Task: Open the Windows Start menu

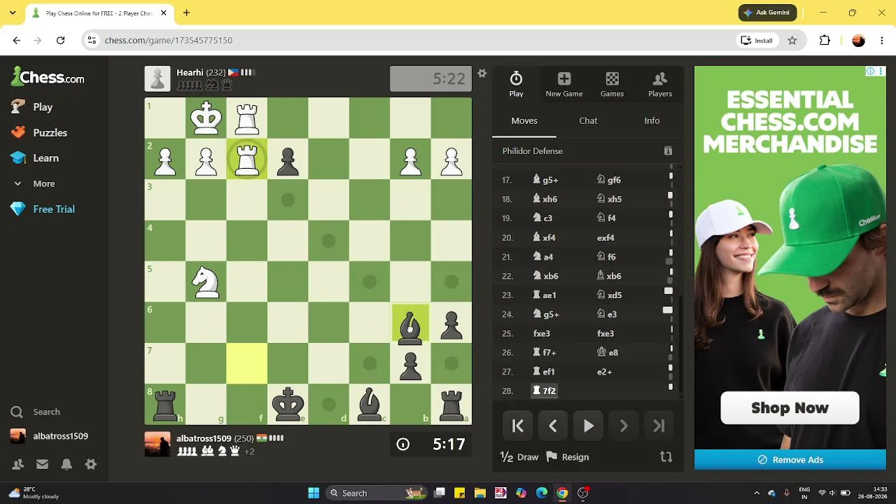Action: pos(314,493)
